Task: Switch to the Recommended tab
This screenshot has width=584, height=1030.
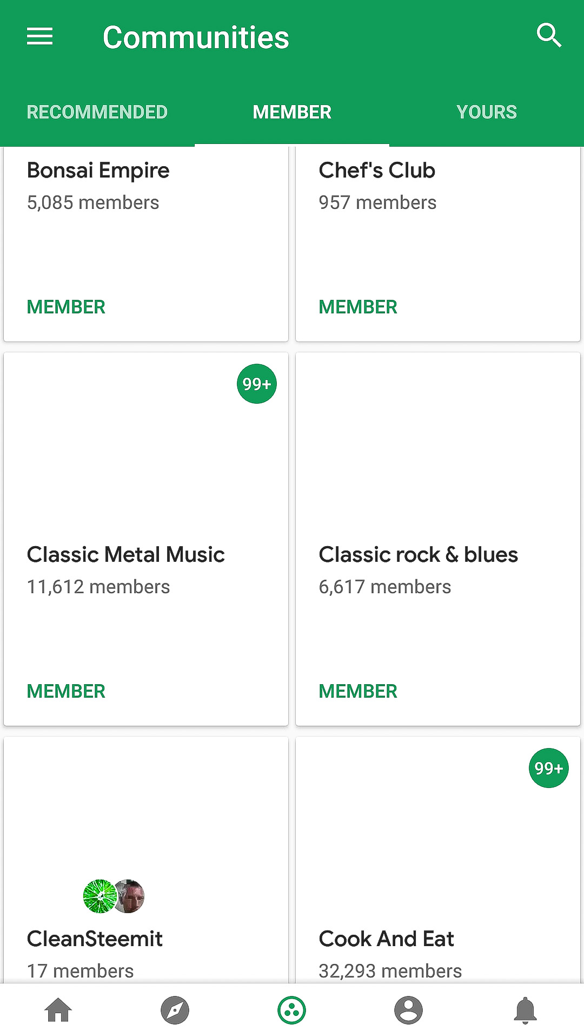Action: click(97, 112)
